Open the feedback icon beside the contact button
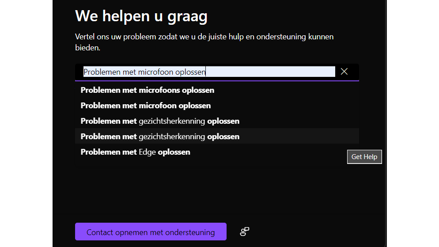 (245, 232)
